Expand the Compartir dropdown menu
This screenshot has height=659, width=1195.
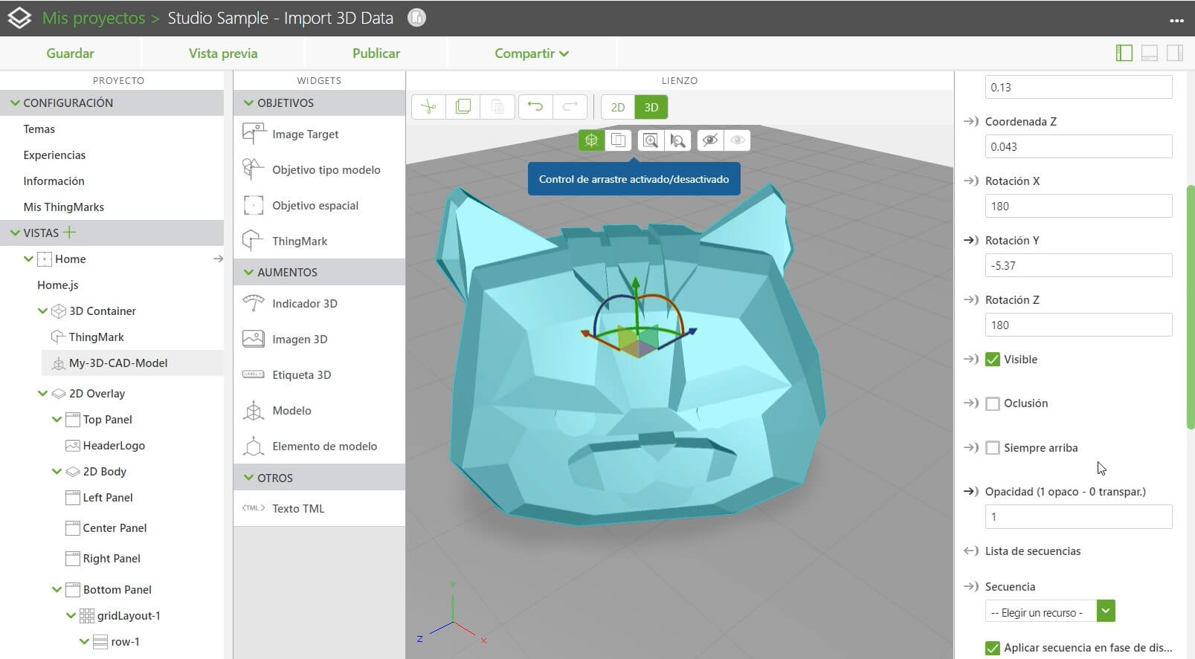(532, 53)
